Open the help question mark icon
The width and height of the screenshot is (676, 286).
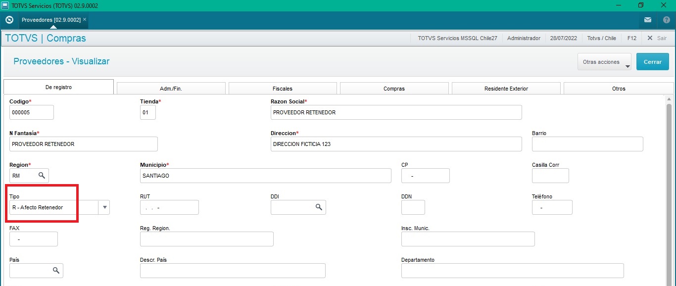(666, 20)
